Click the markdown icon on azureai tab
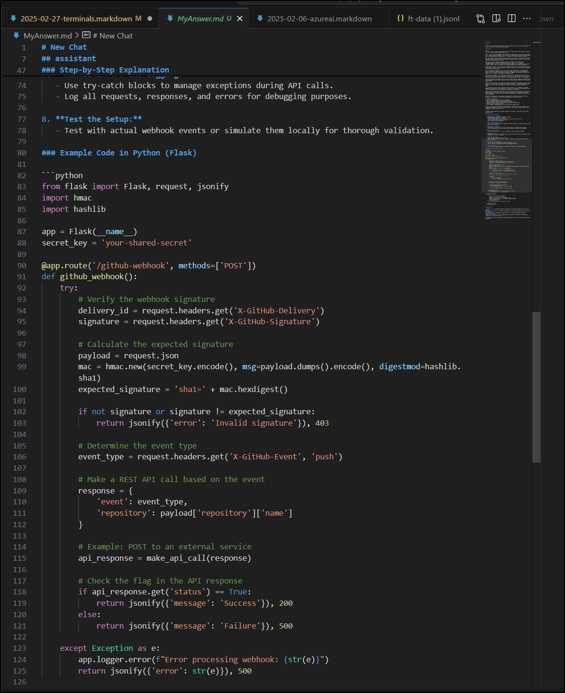565x693 pixels. coord(260,18)
